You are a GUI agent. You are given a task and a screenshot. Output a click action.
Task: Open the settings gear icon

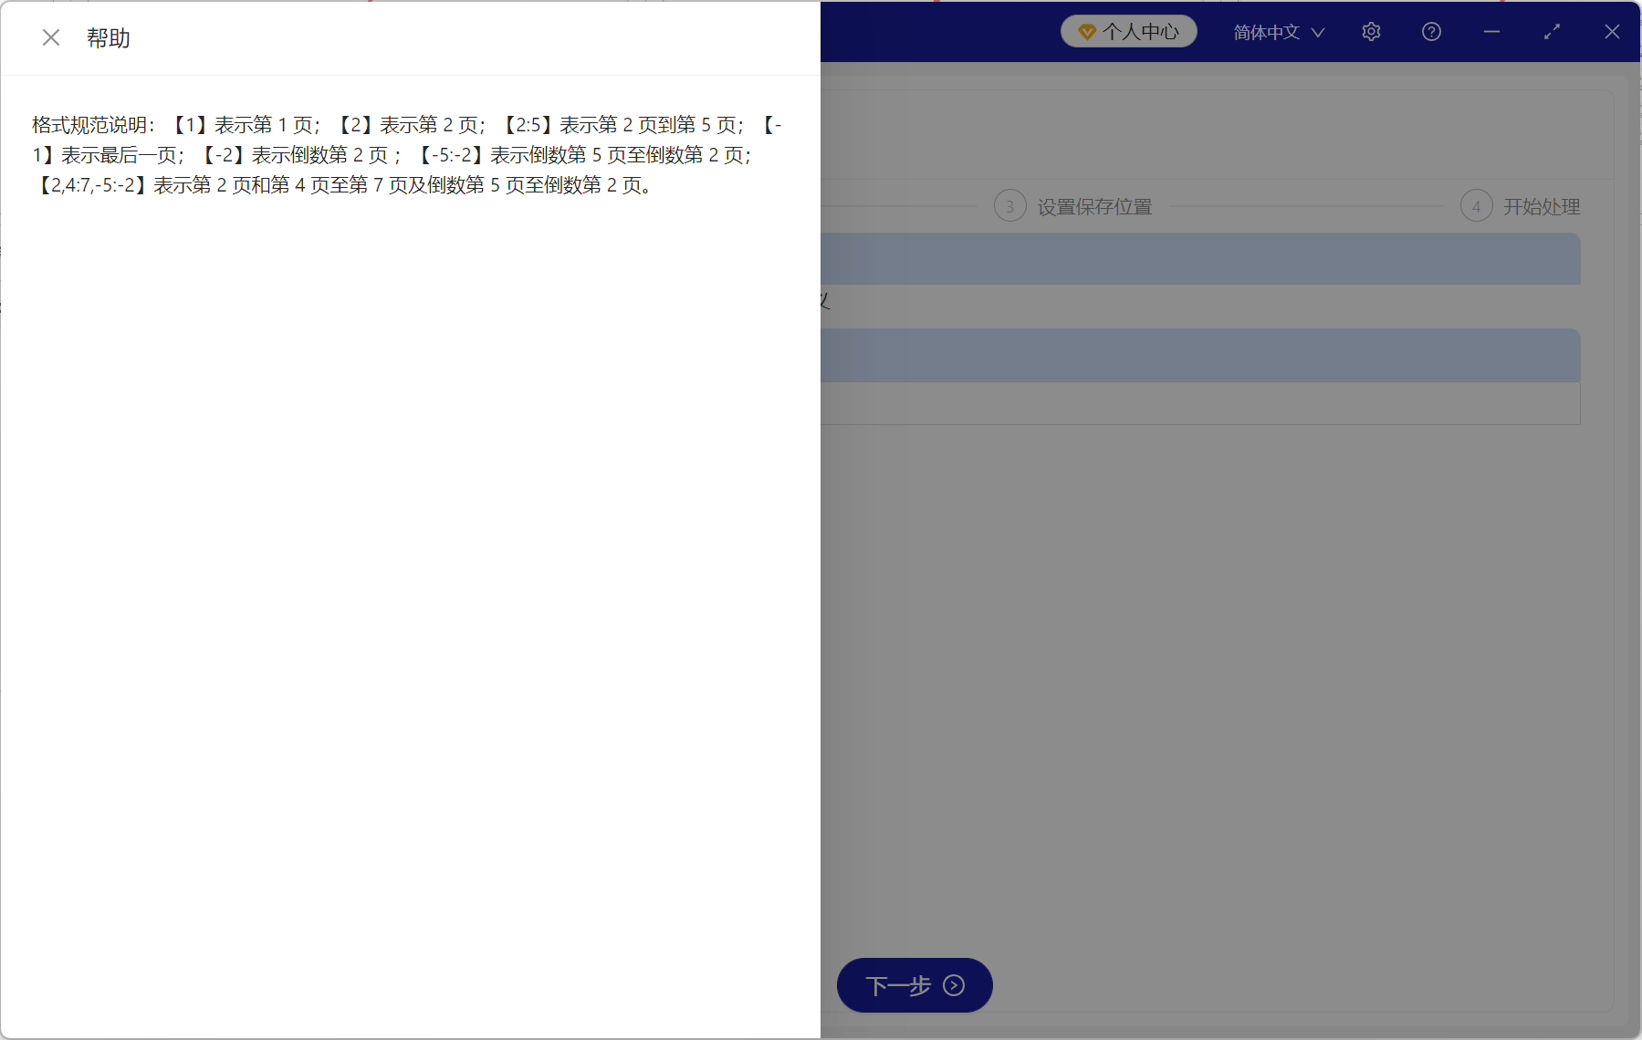tap(1371, 31)
